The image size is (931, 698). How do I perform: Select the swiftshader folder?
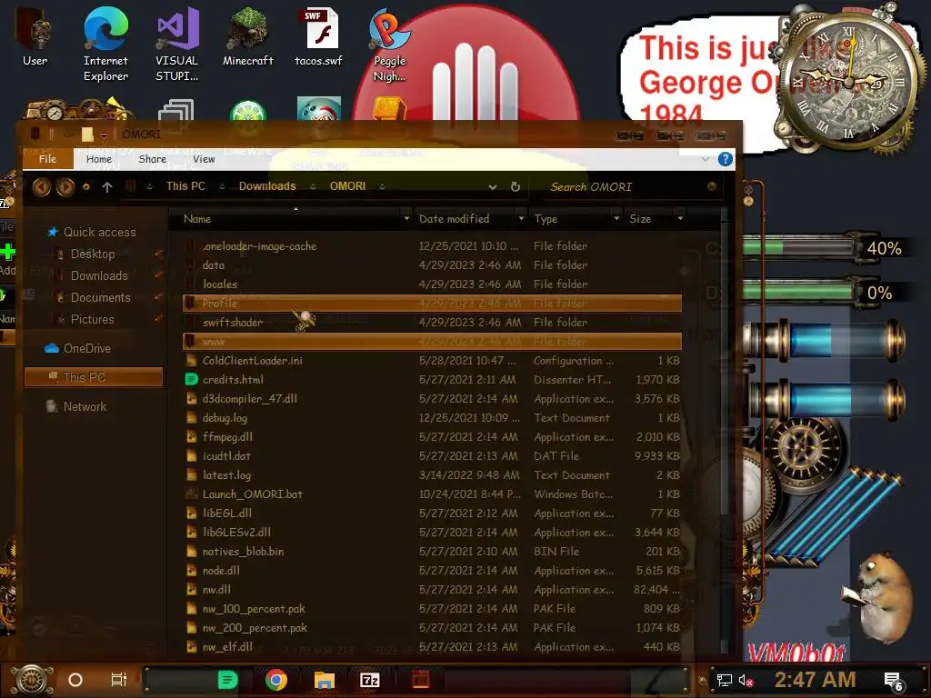point(233,323)
